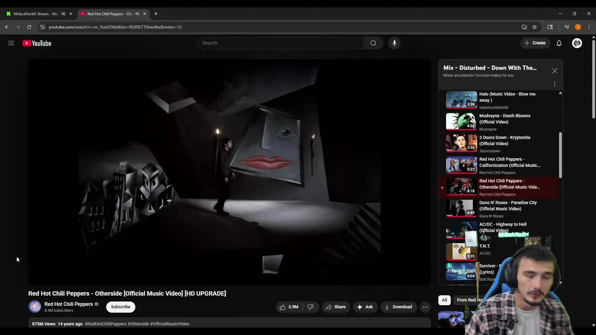This screenshot has height=335, width=596.
Task: Click the Create button
Action: [535, 43]
